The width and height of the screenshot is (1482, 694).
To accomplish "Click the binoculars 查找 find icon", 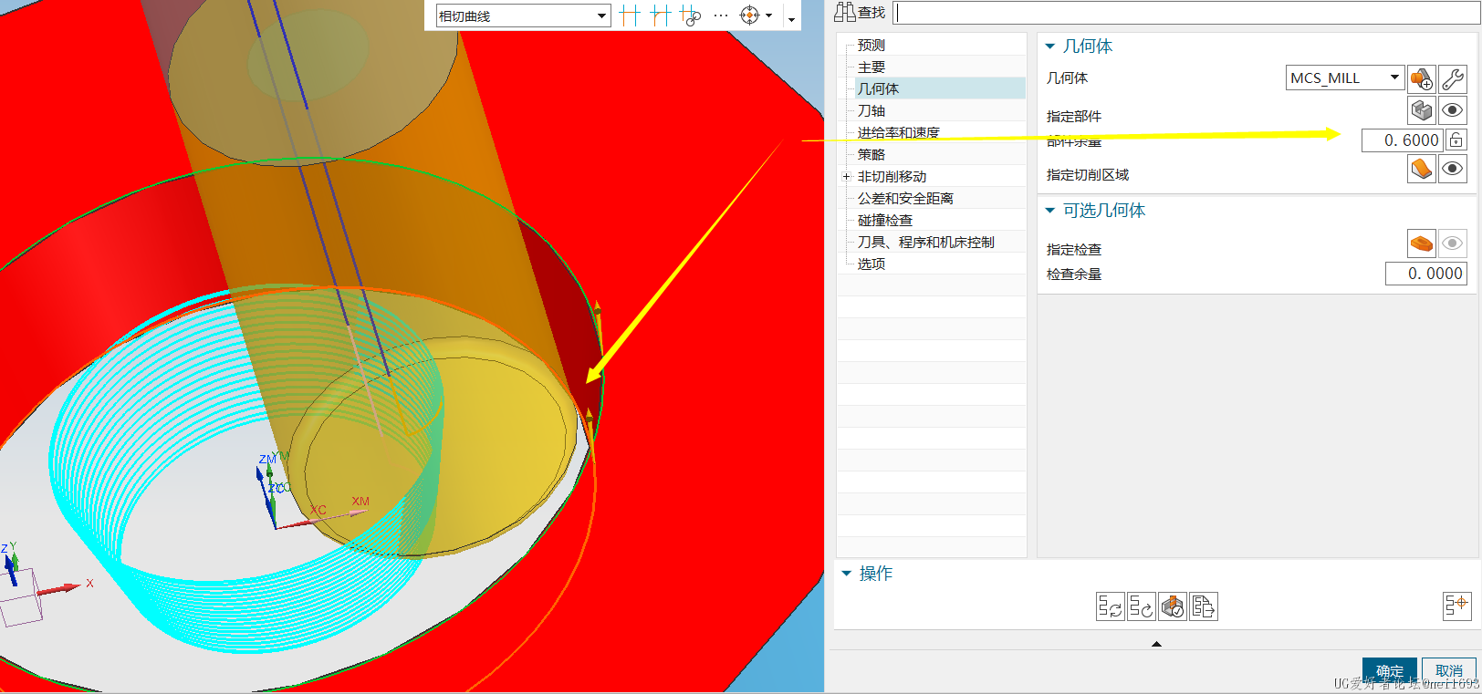I will [845, 12].
